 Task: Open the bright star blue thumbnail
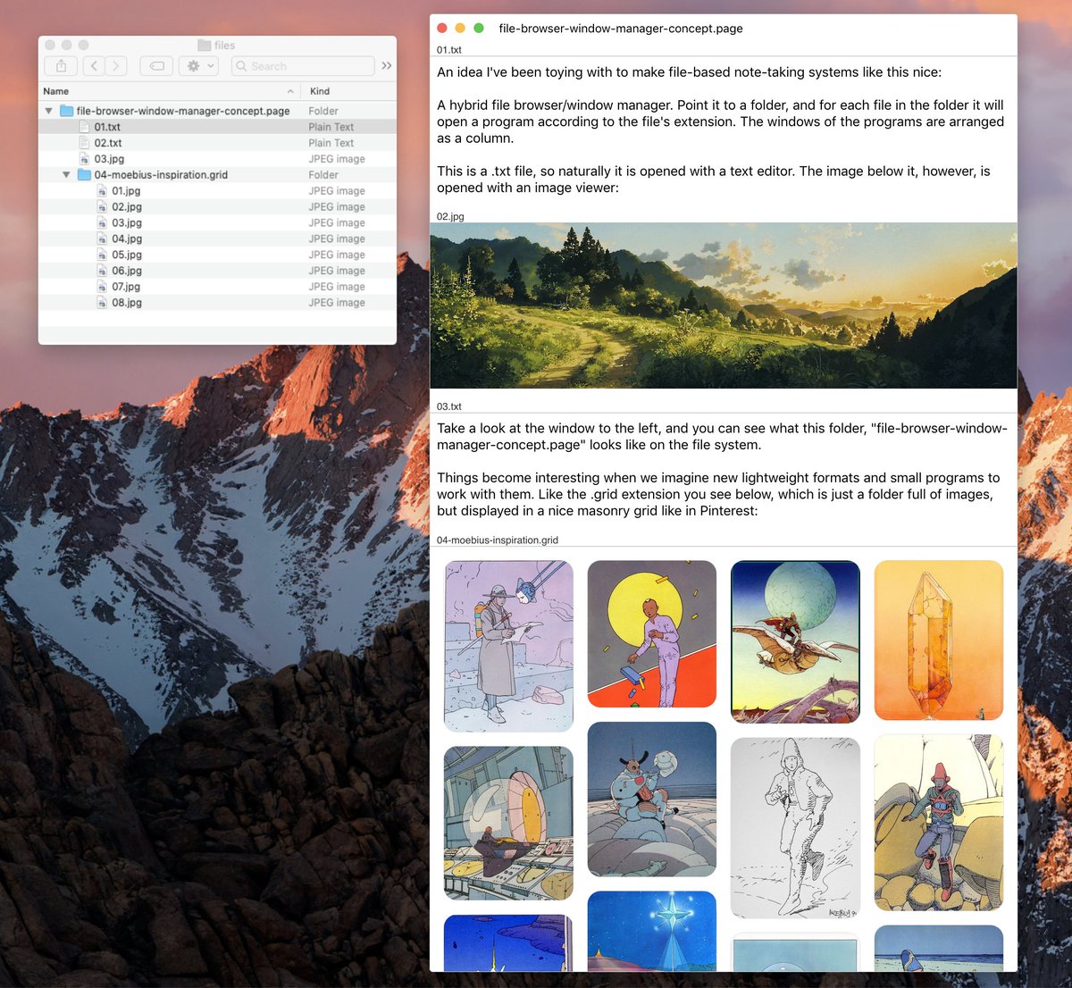point(652,931)
